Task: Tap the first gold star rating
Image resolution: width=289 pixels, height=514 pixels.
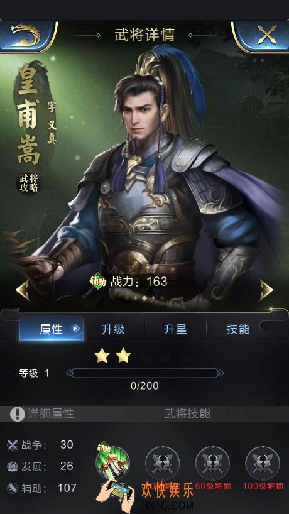Action: [102, 356]
